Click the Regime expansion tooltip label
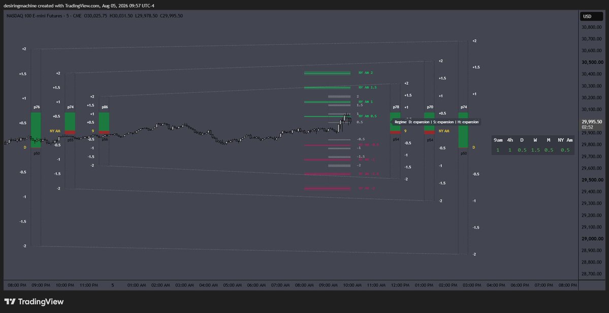Screen dimensions: 609x313 coord(436,122)
